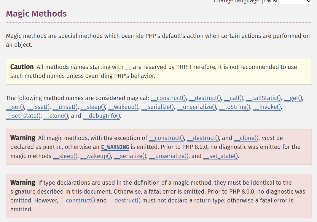Viewport: 317px width, 222px height.
Task: Open __construct() link in the second Warning box
Action: pyautogui.click(x=77, y=200)
